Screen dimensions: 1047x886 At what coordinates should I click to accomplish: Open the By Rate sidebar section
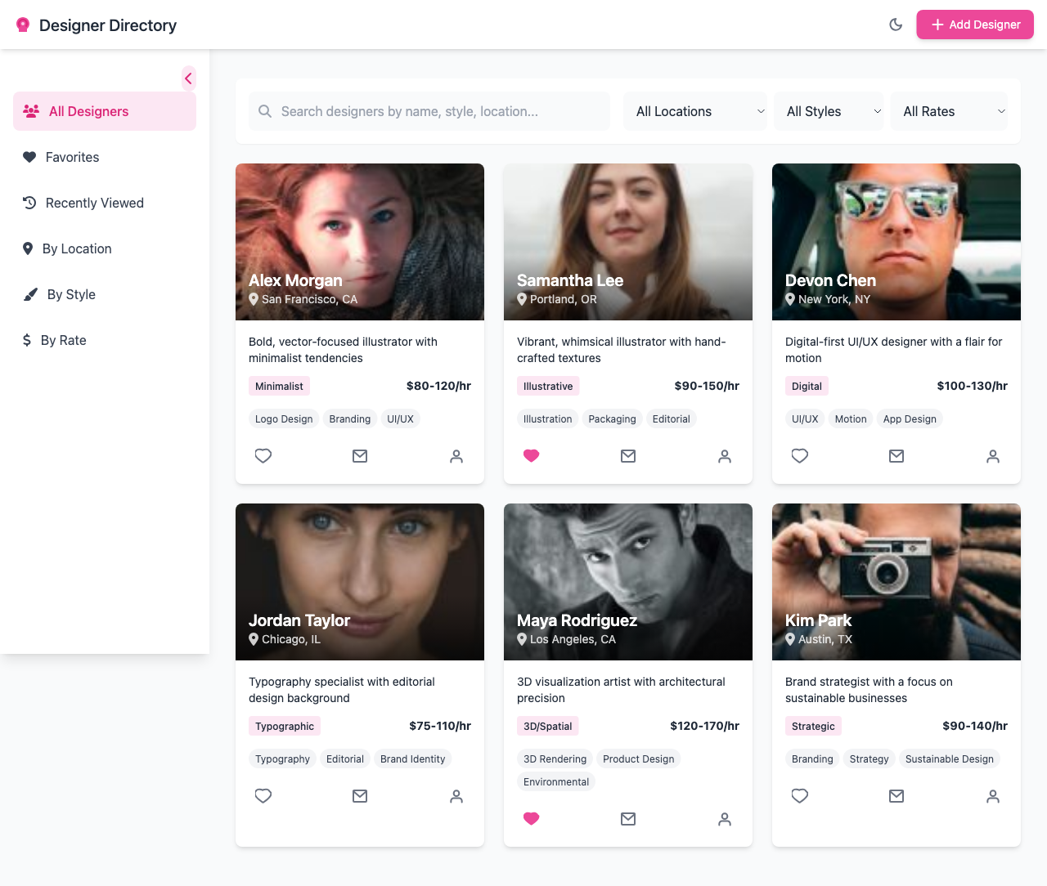[x=64, y=340]
